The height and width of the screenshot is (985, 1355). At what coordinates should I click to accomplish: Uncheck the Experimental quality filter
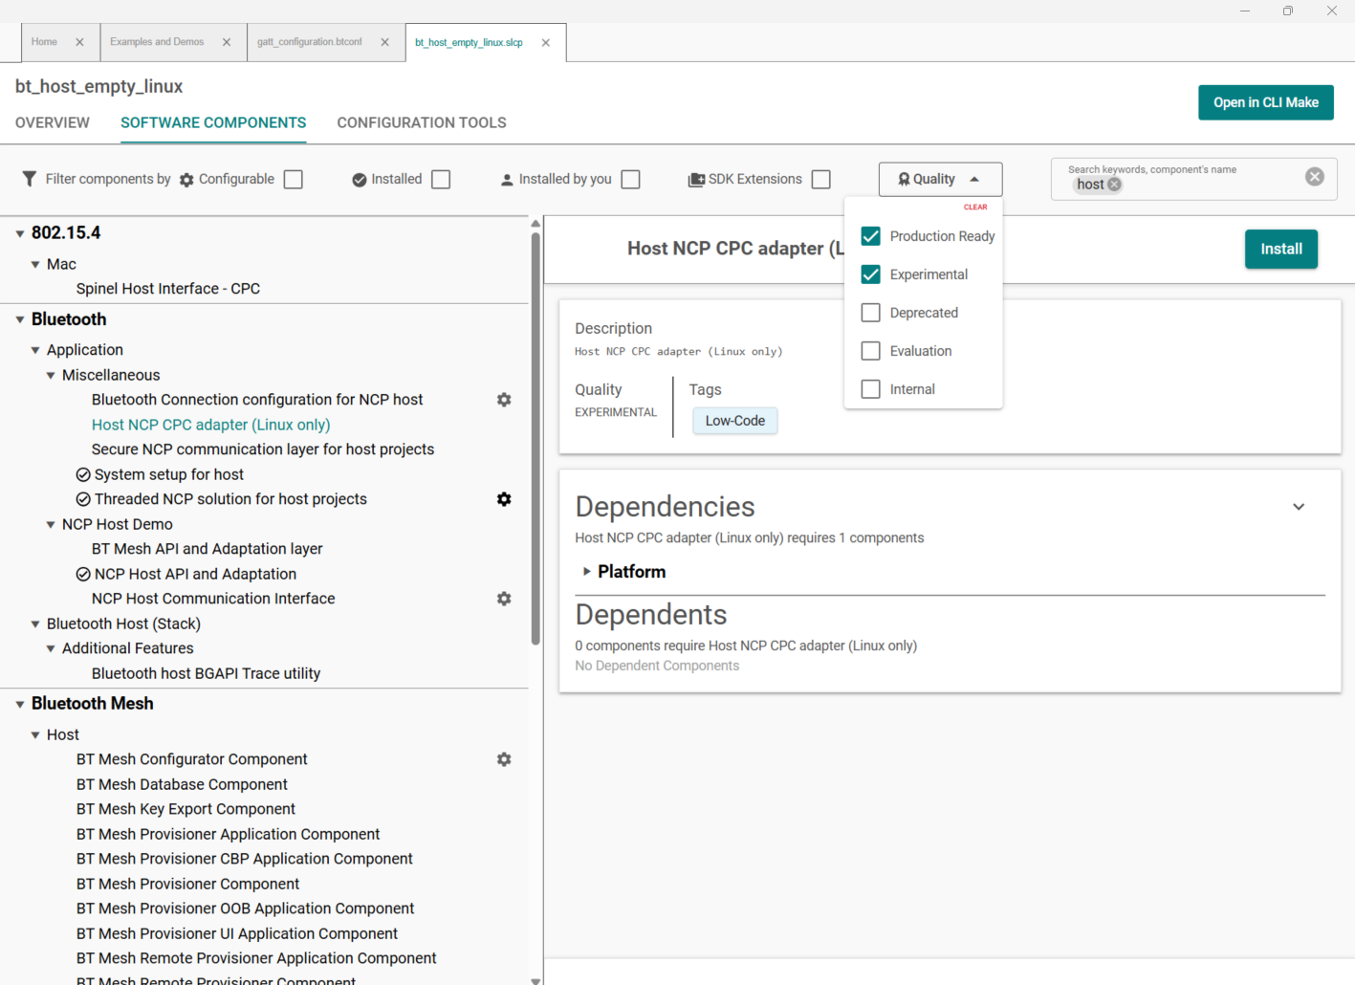[x=870, y=274]
